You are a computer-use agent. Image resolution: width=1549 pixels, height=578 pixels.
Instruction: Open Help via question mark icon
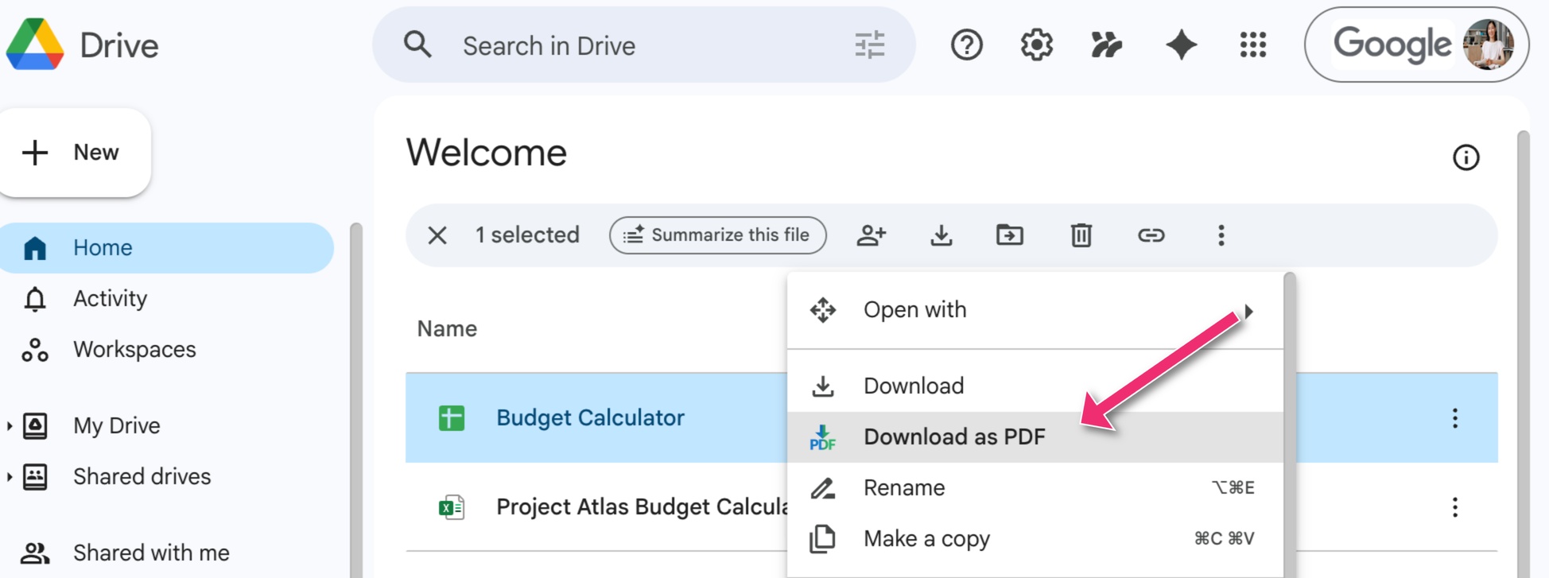pyautogui.click(x=966, y=45)
